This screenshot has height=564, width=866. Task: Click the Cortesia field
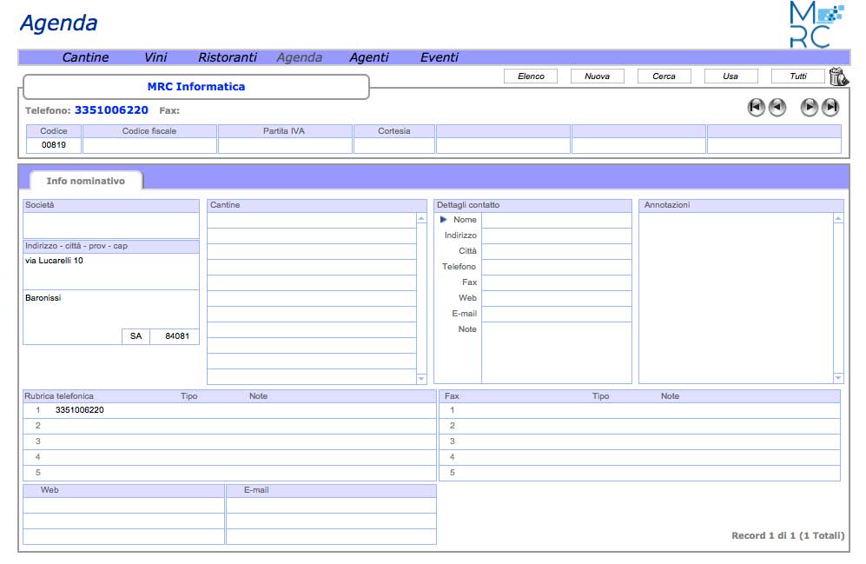pyautogui.click(x=394, y=145)
